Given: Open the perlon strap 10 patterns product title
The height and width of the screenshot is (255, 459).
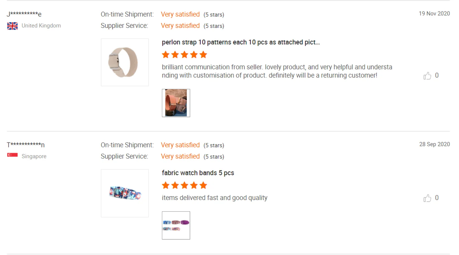Looking at the screenshot, I should point(241,42).
